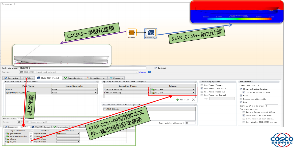
Task: Select the caeses process node icon
Action: [x=132, y=33]
